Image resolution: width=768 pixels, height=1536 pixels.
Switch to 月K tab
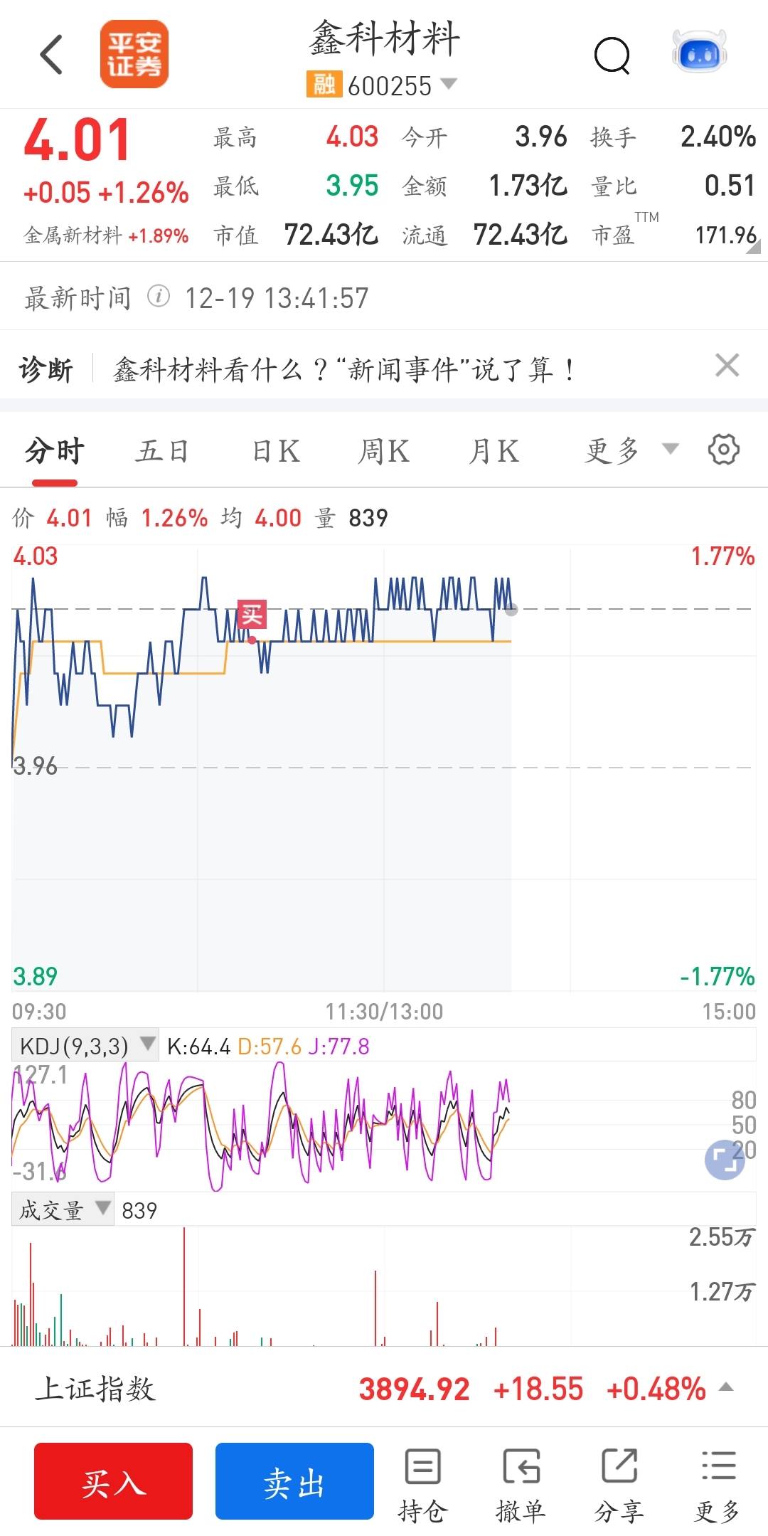pyautogui.click(x=494, y=451)
